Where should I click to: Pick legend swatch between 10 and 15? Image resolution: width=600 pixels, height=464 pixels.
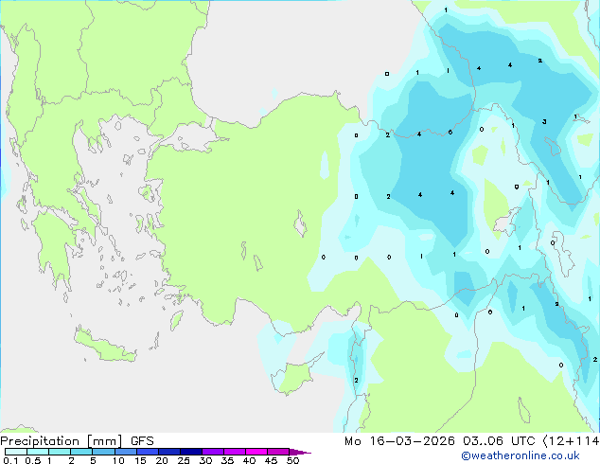(125, 452)
